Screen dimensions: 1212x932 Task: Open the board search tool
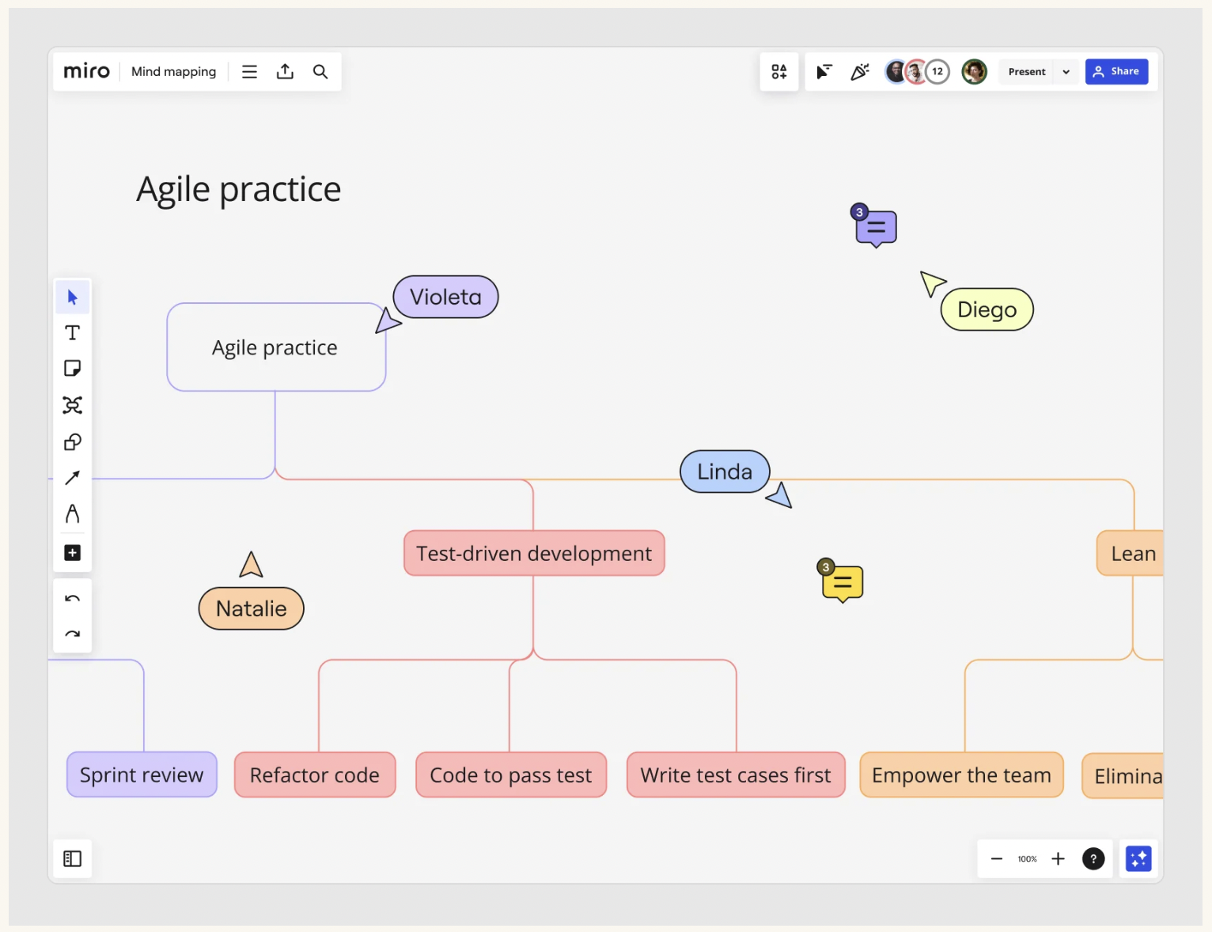[320, 71]
